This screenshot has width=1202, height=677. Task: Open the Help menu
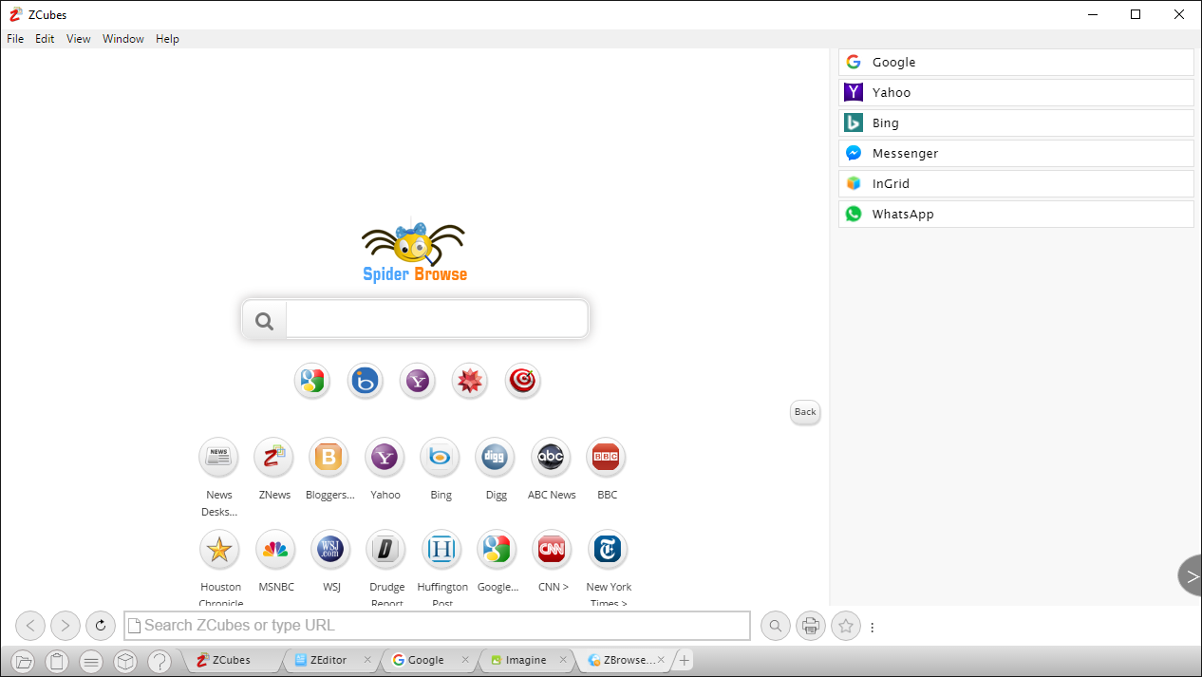[x=167, y=39]
